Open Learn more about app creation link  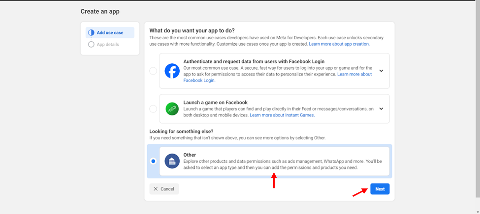[x=339, y=44]
